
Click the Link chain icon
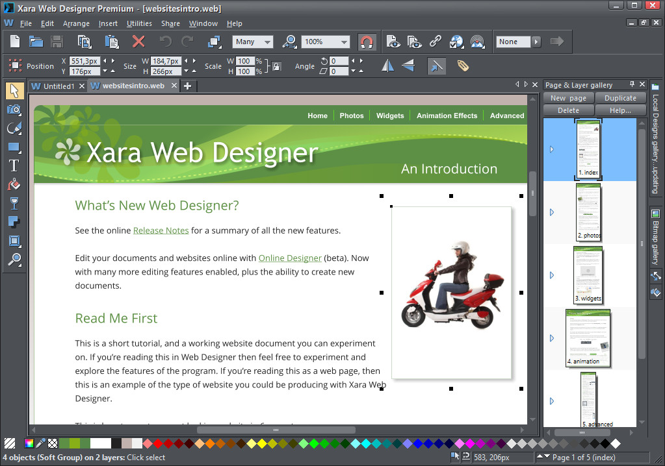click(435, 42)
